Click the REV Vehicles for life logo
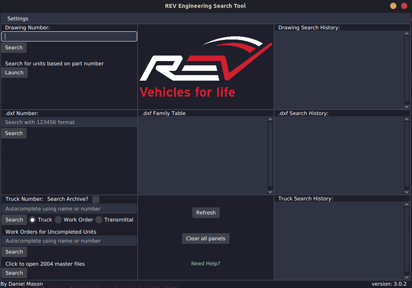The height and width of the screenshot is (288, 412). (x=206, y=67)
